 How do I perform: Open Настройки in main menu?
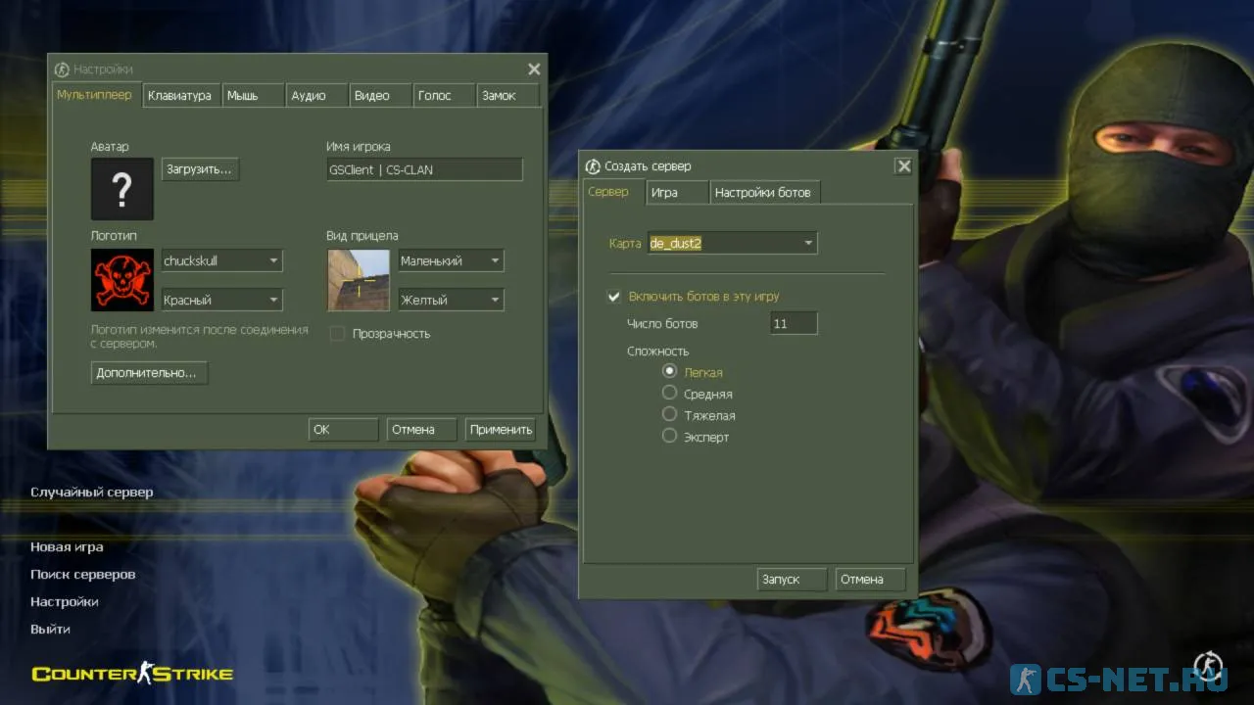point(65,602)
